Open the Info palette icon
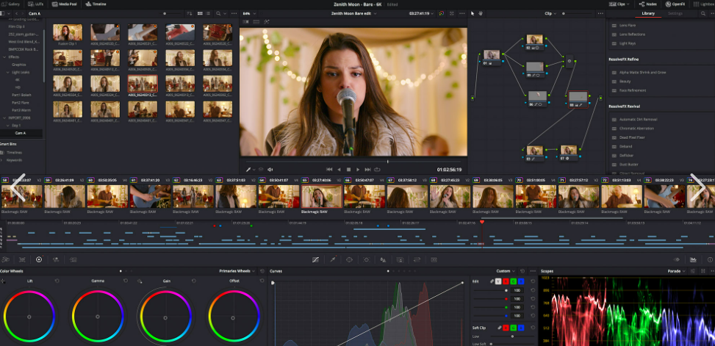The image size is (715, 346). coord(710,259)
